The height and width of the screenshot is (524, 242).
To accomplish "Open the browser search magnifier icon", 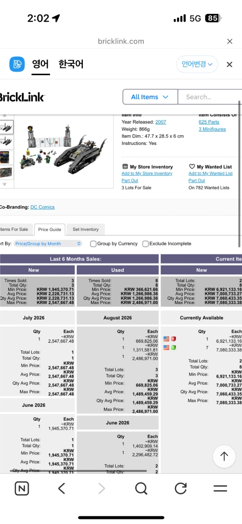I will click(x=141, y=489).
